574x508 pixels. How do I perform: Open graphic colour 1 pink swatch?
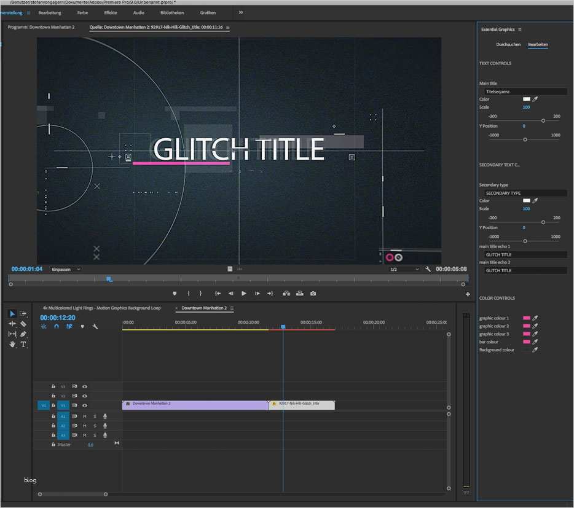(x=527, y=318)
